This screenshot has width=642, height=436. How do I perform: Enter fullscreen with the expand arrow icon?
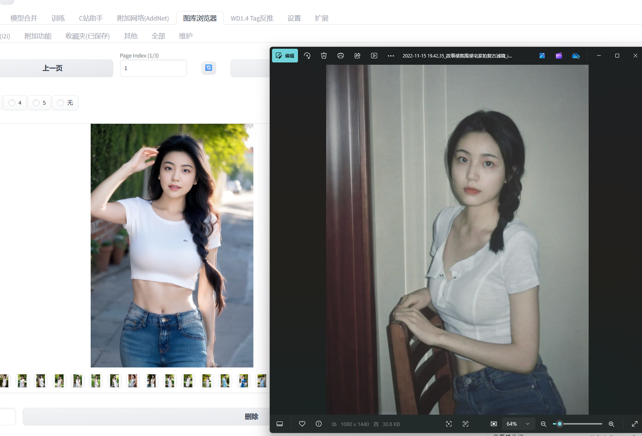click(635, 424)
